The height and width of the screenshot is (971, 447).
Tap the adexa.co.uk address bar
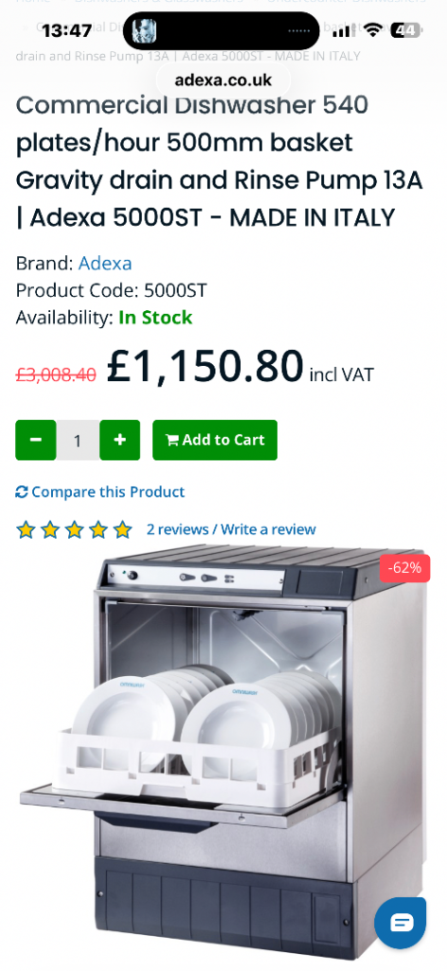pyautogui.click(x=223, y=80)
